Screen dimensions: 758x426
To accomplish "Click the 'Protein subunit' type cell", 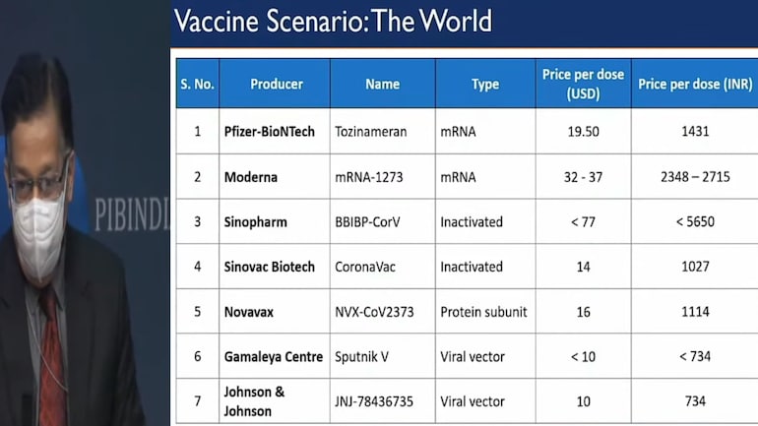I will [x=483, y=312].
